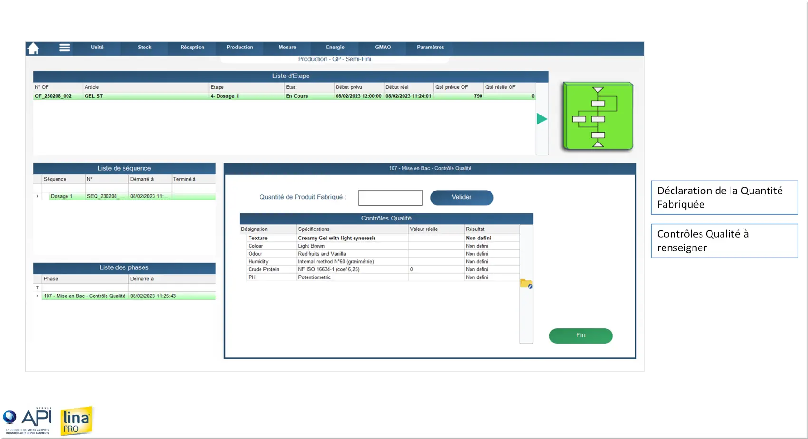
Task: Sort by N° OF column header
Action: pos(58,87)
